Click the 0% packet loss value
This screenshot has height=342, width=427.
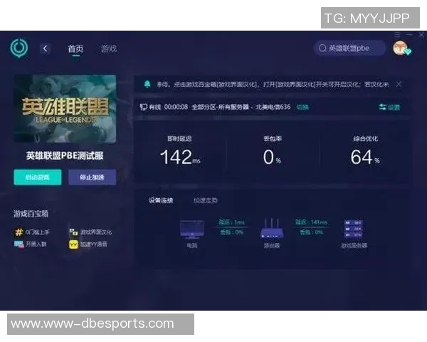click(x=272, y=157)
